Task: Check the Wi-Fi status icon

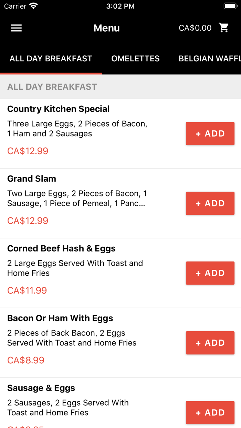Action: click(33, 6)
